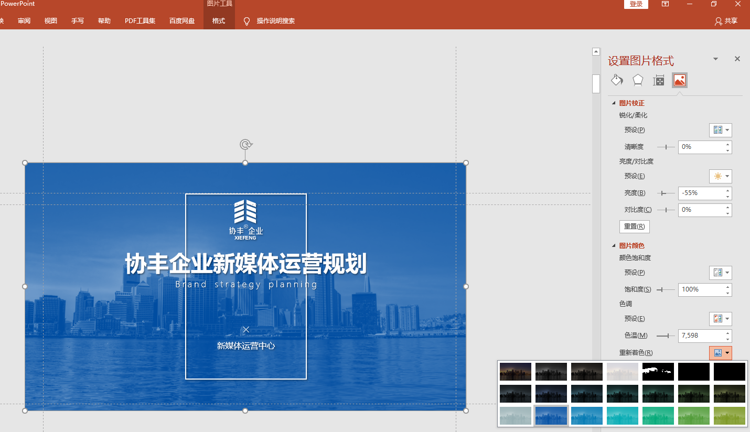Click the subtitle Brand strategy planning

pos(247,285)
